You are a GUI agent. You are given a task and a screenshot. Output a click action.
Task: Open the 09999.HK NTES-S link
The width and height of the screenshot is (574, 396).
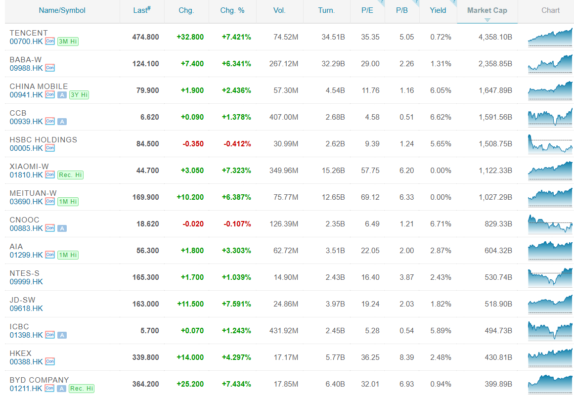point(26,282)
